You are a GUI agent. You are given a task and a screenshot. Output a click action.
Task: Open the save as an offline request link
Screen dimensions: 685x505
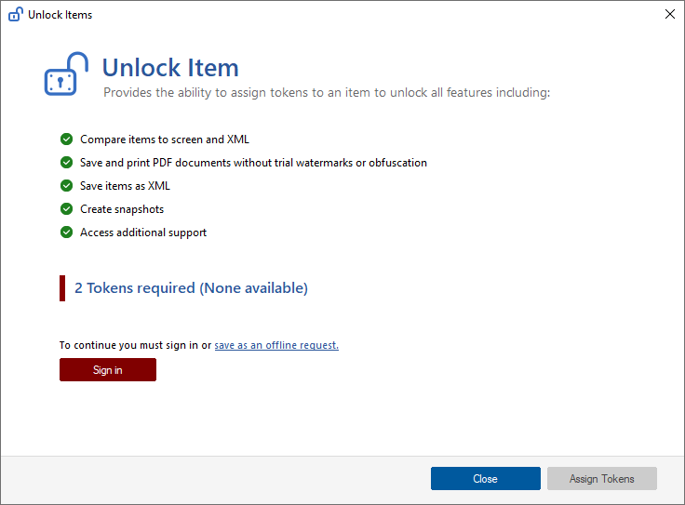coord(276,345)
